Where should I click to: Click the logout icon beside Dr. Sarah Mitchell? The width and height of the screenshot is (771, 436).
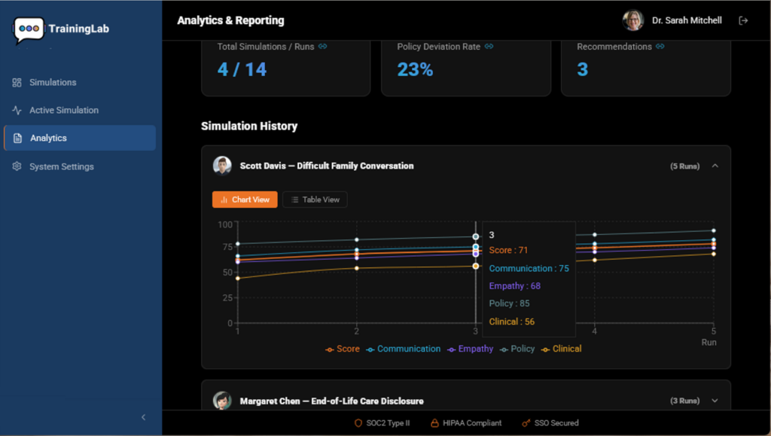pyautogui.click(x=743, y=20)
